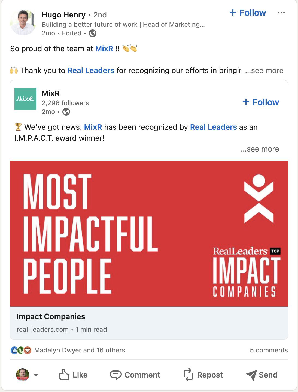298x392 pixels.
Task: Expand the react-as profile dropdown arrow
Action: pyautogui.click(x=35, y=375)
